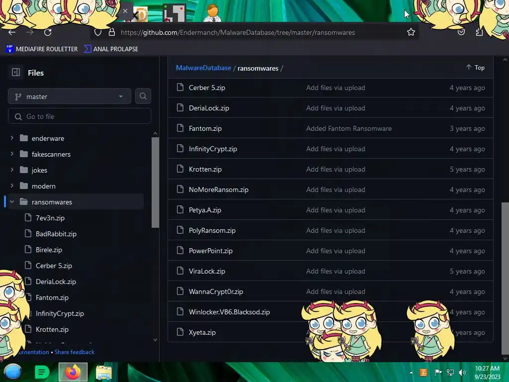Show hidden tray icons arrow

tap(411, 373)
